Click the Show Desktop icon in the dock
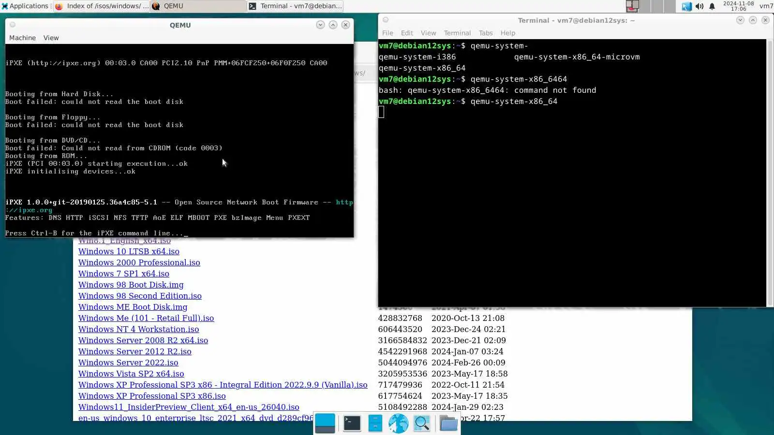774x435 pixels. click(325, 423)
